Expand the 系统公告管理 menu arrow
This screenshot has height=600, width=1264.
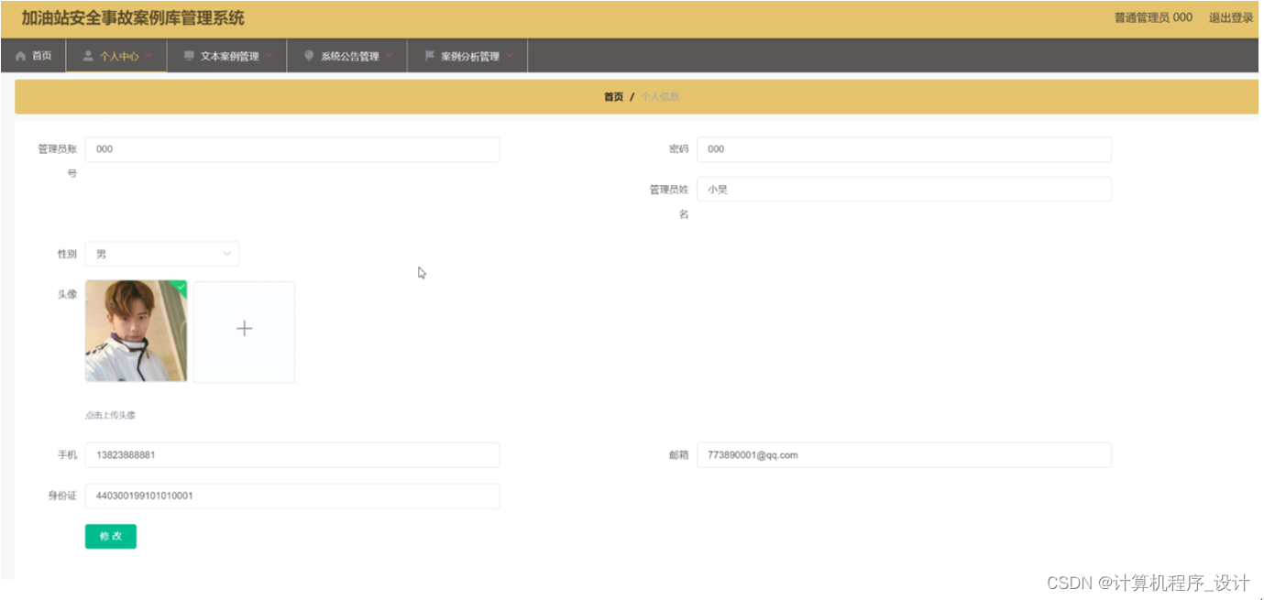point(389,56)
